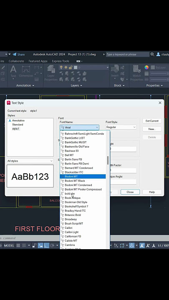Screen dimensions: 169x300
Task: Expand the Layers panel dropdown
Action: tap(76, 85)
